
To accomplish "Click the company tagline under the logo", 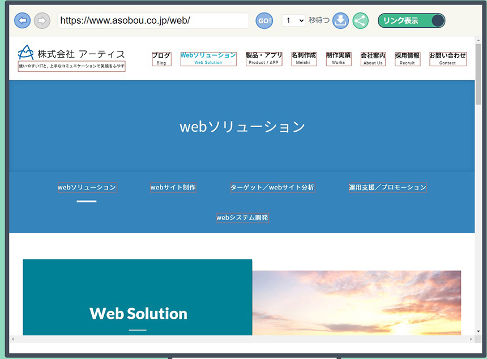I will coord(71,66).
